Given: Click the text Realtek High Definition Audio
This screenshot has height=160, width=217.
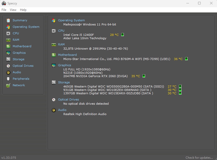Looking at the screenshot, I should coord(85,114).
